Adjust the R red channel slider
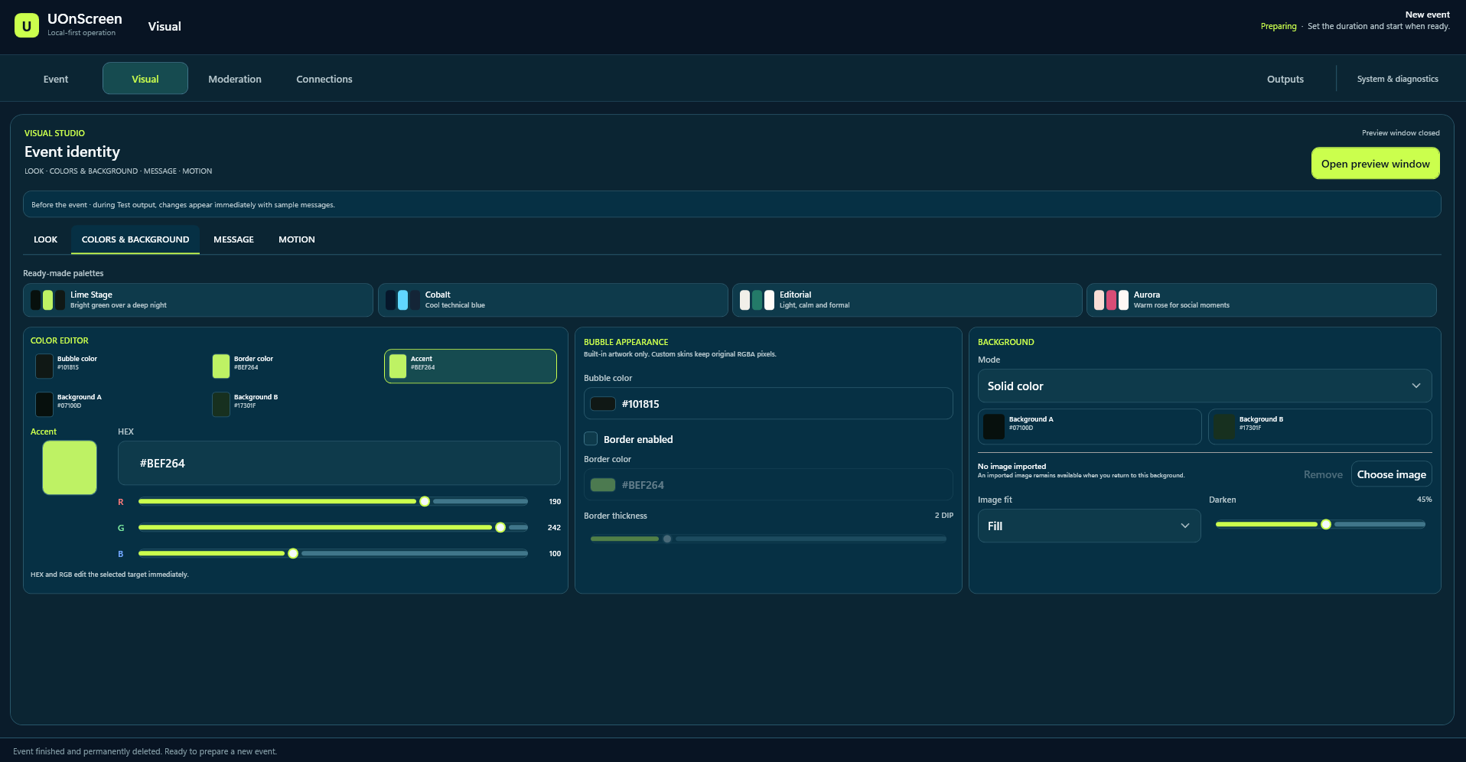Screen dimensions: 1466x762 (x=333, y=502)
